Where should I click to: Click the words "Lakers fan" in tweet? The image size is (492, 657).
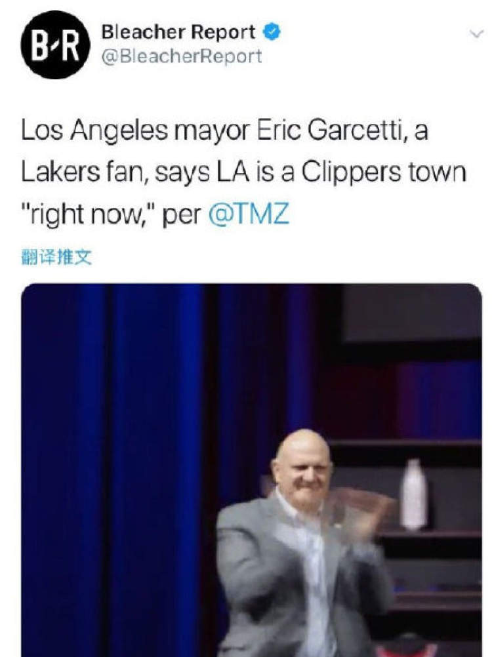(x=83, y=172)
